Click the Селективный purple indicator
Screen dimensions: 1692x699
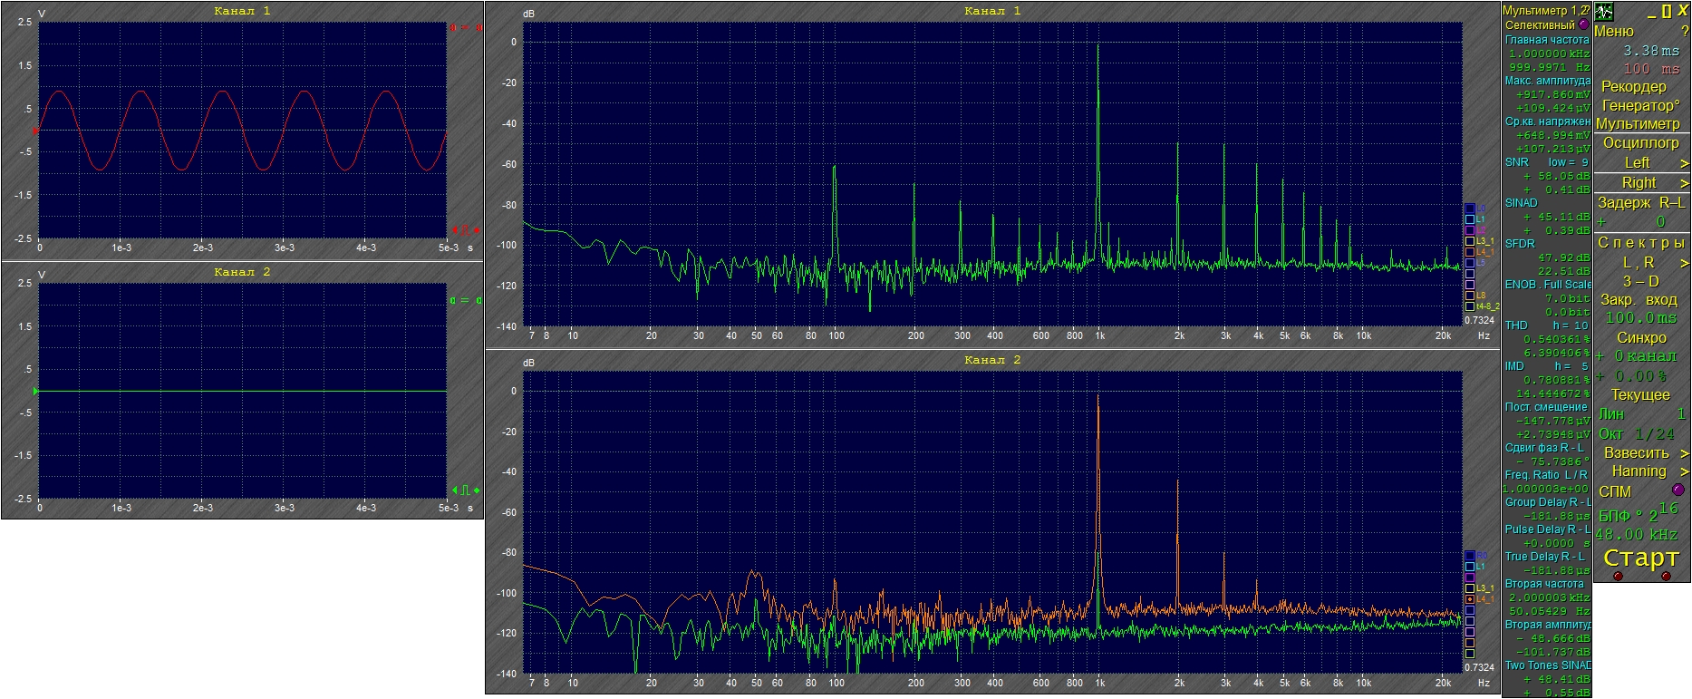click(1583, 24)
